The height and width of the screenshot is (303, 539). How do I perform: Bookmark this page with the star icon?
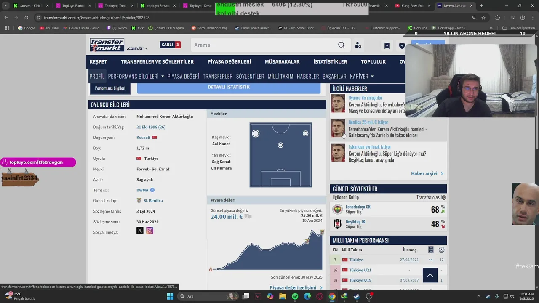pyautogui.click(x=483, y=18)
